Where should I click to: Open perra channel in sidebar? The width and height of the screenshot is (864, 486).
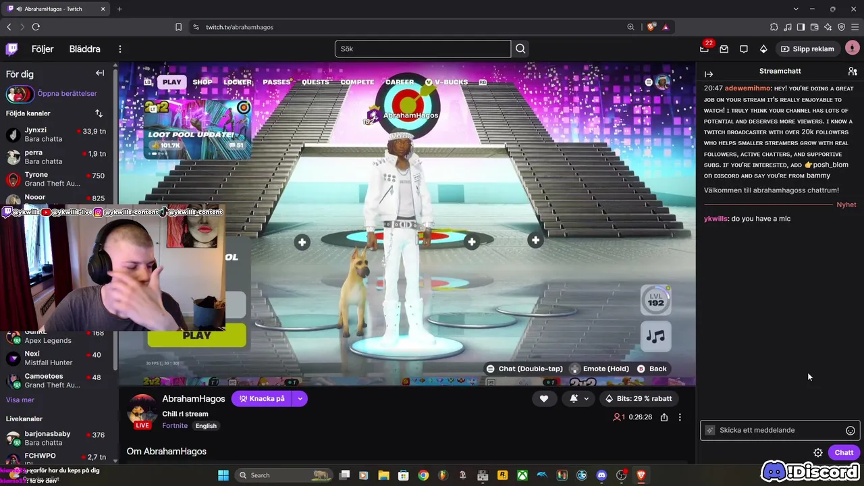coord(57,157)
